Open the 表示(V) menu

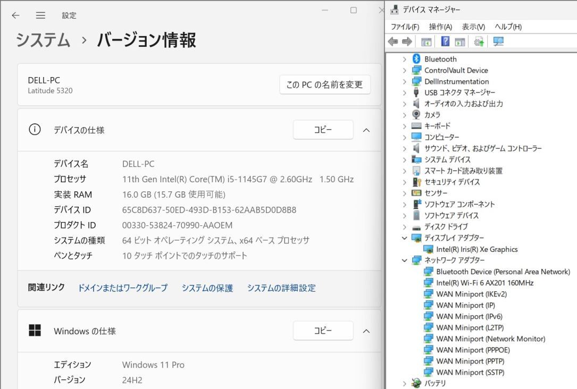click(474, 27)
